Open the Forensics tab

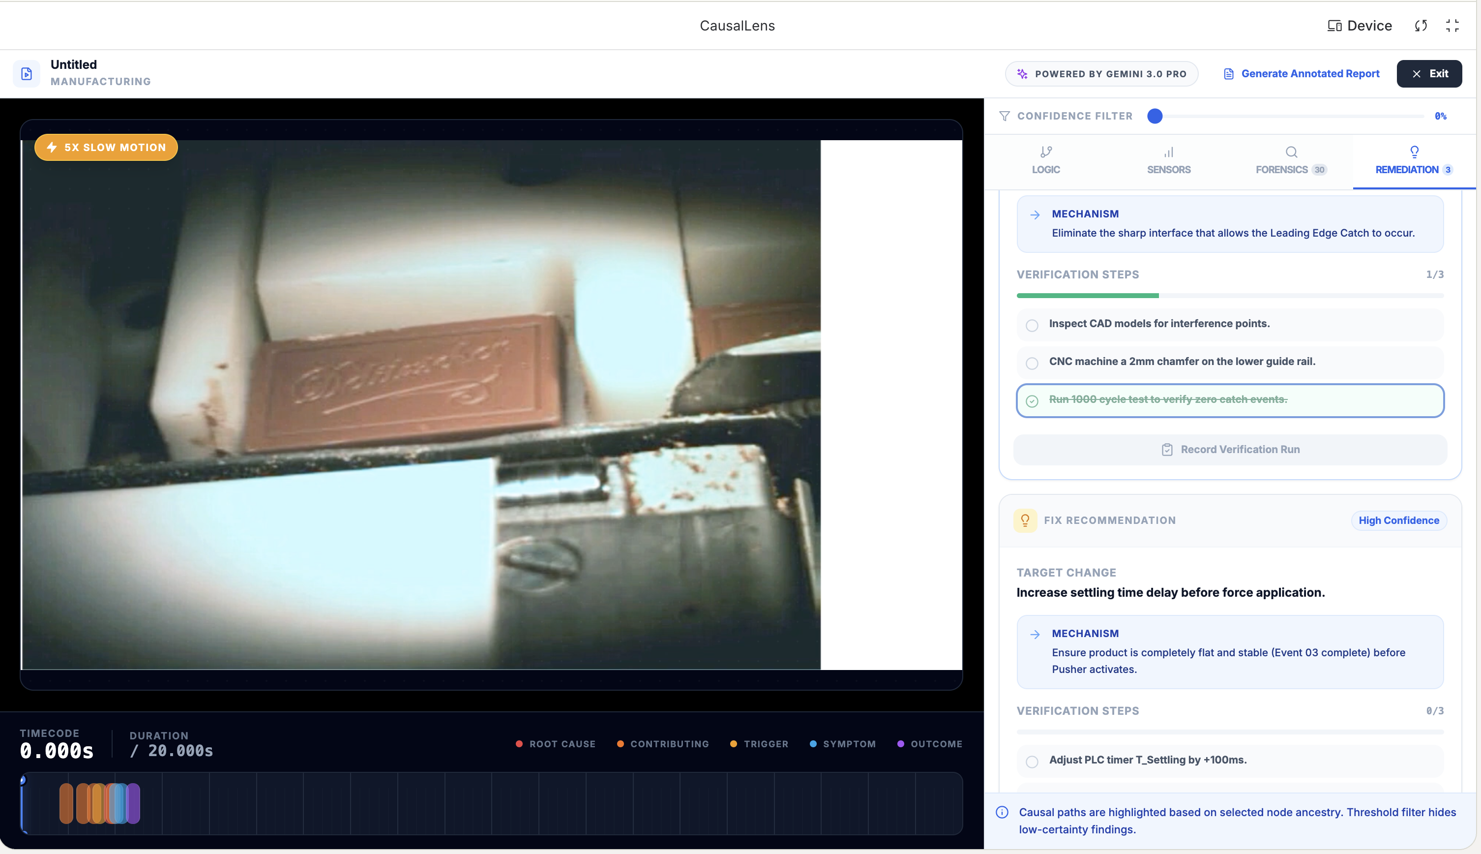pos(1291,161)
